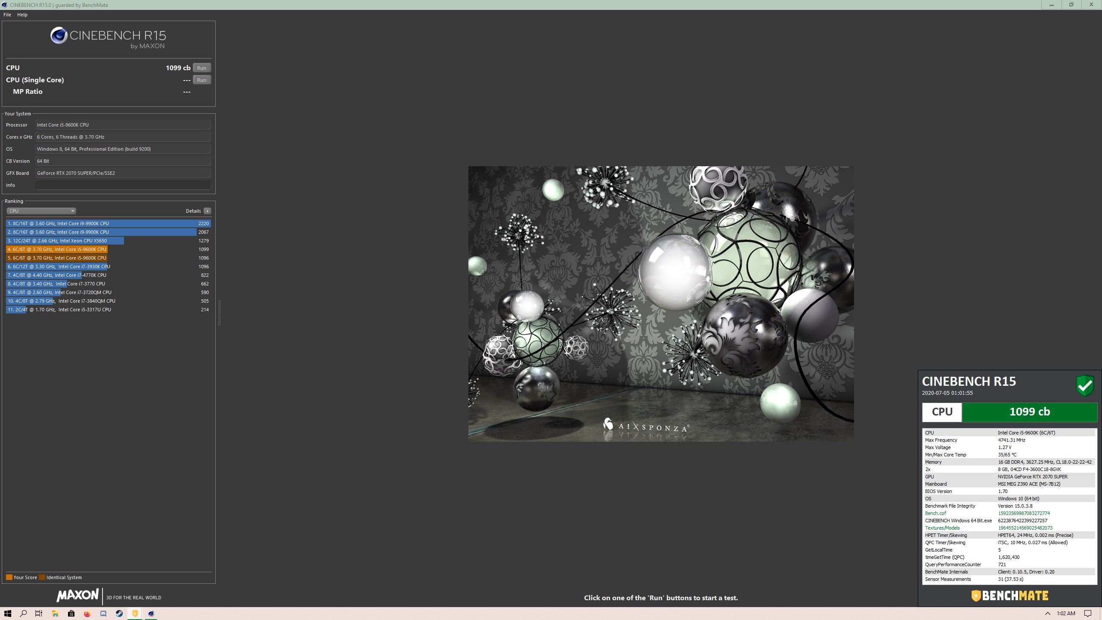Screen dimensions: 1102x620
Task: Switch to BenchMate taskbar icon
Action: [135, 614]
